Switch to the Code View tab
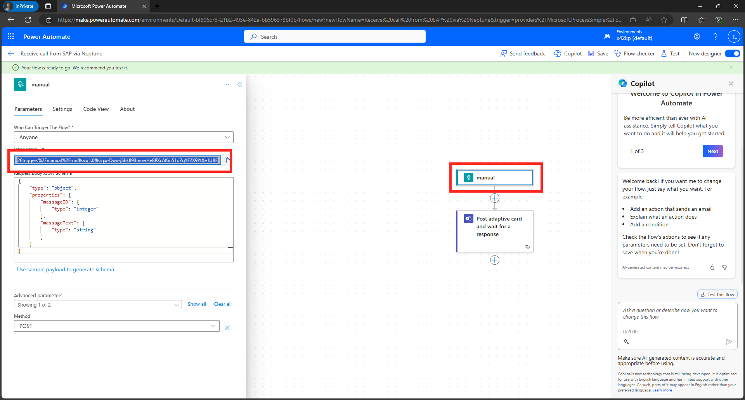 click(96, 109)
